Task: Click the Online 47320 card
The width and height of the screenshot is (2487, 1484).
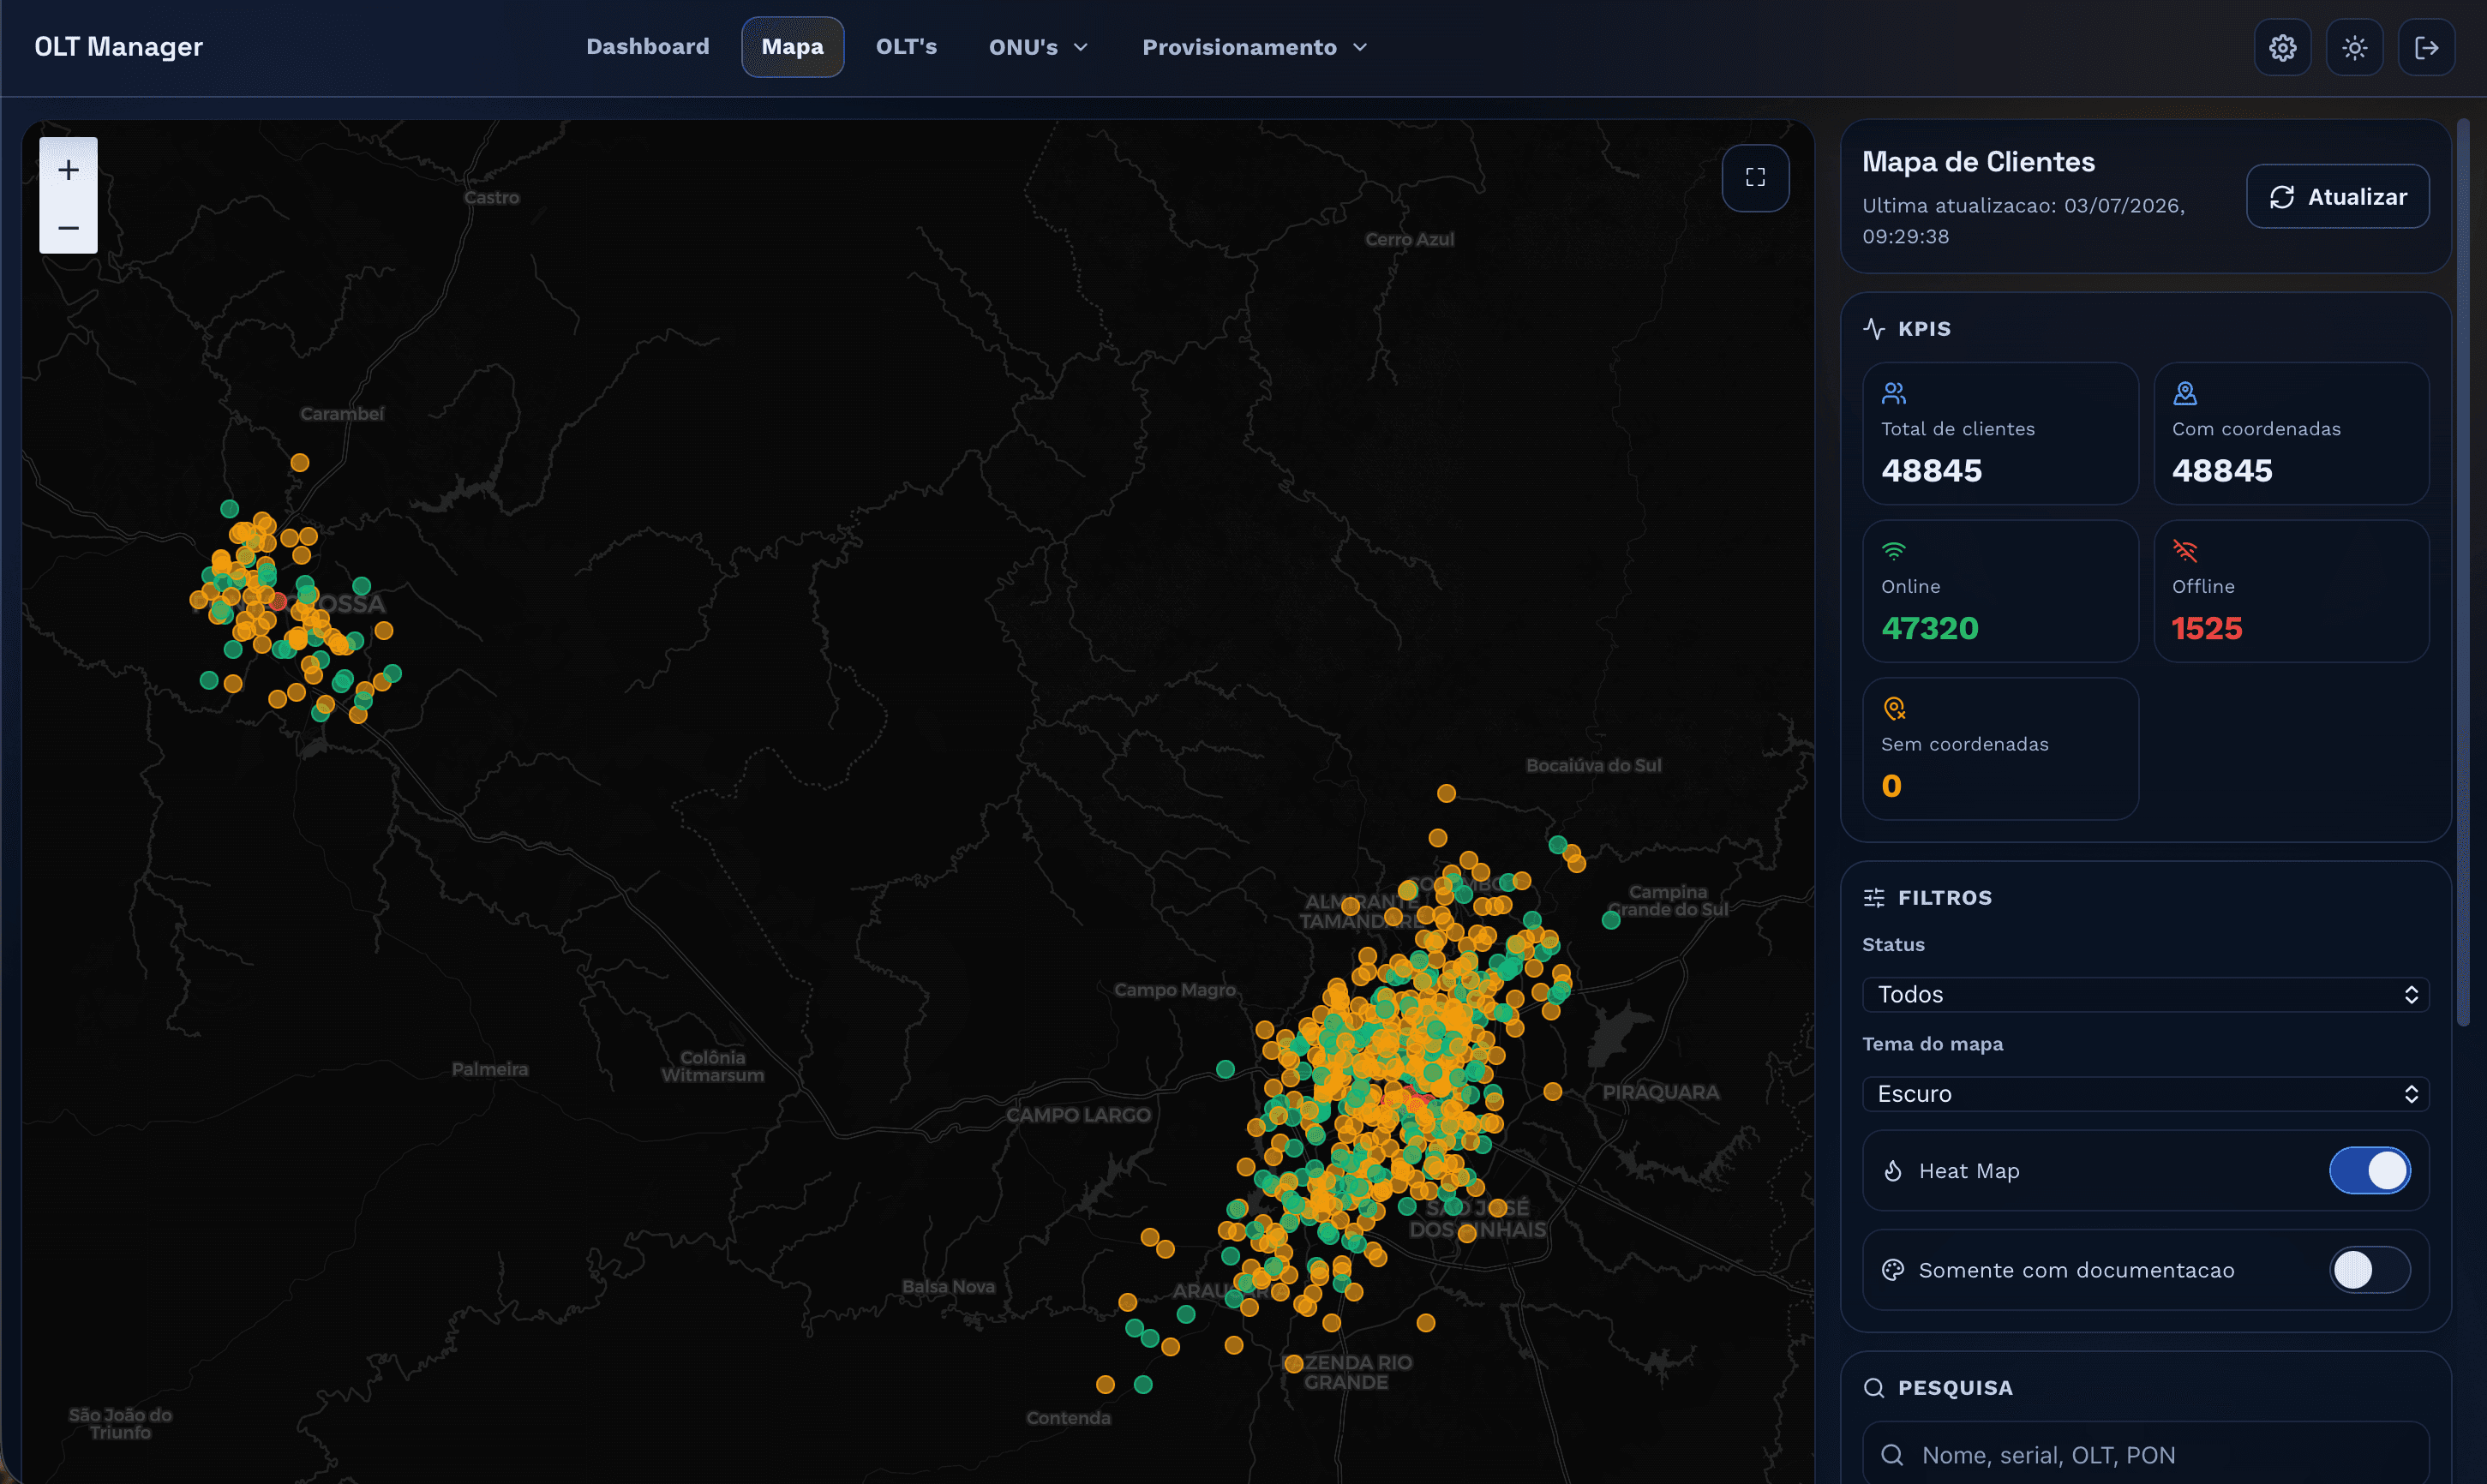Action: point(2000,591)
